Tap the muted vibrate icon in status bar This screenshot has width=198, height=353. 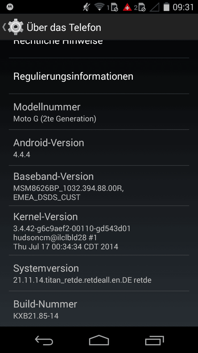point(86,7)
